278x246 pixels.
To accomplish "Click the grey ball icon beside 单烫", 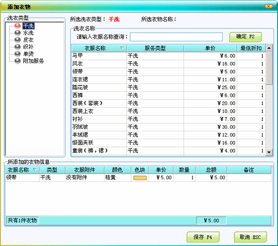I will 18,54.
